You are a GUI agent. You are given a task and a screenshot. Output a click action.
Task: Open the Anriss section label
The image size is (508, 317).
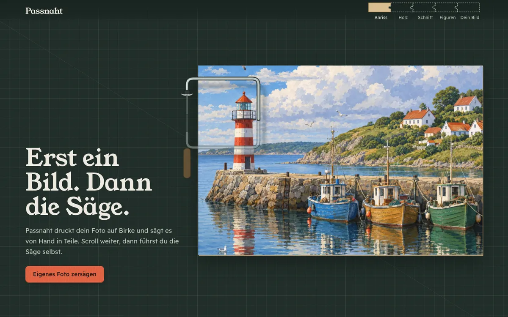[x=381, y=18]
